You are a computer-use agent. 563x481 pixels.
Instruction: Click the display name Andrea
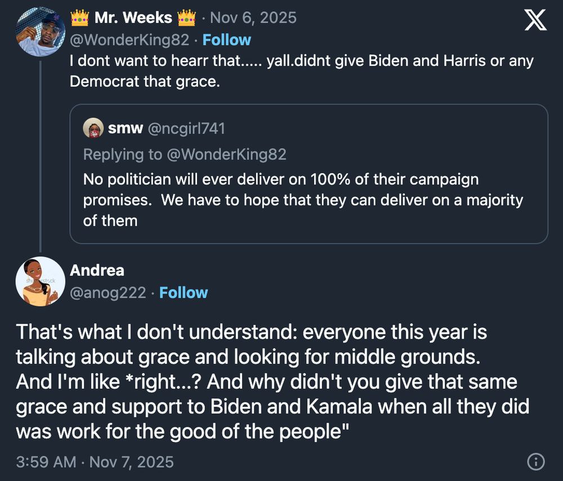point(97,270)
